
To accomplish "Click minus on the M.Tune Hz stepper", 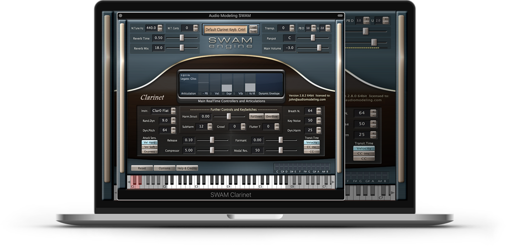I will (x=160, y=30).
